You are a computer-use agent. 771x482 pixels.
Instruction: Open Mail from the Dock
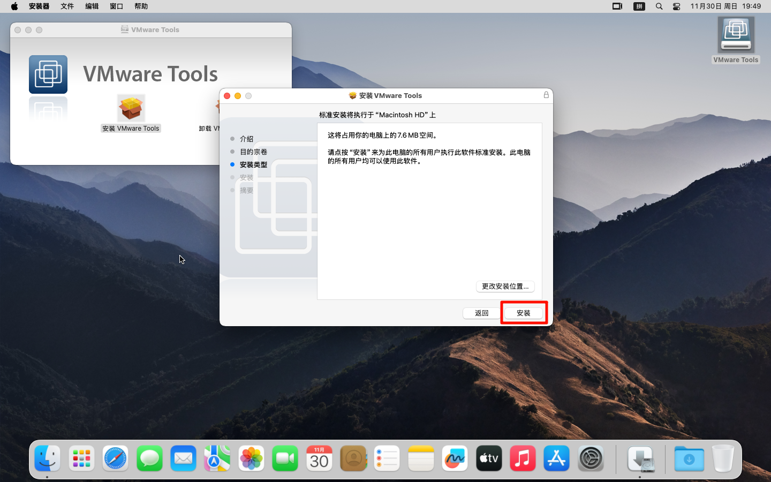tap(184, 458)
